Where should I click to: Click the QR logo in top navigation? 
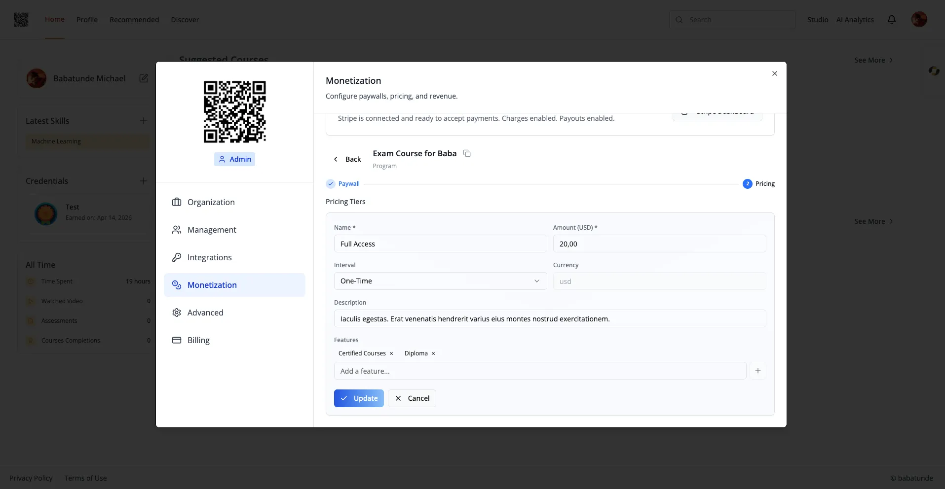pos(21,20)
